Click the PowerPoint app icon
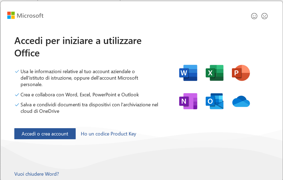This screenshot has width=283, height=180. (241, 73)
